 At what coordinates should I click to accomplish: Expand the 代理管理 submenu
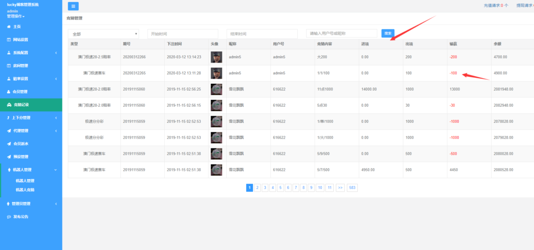(30, 131)
